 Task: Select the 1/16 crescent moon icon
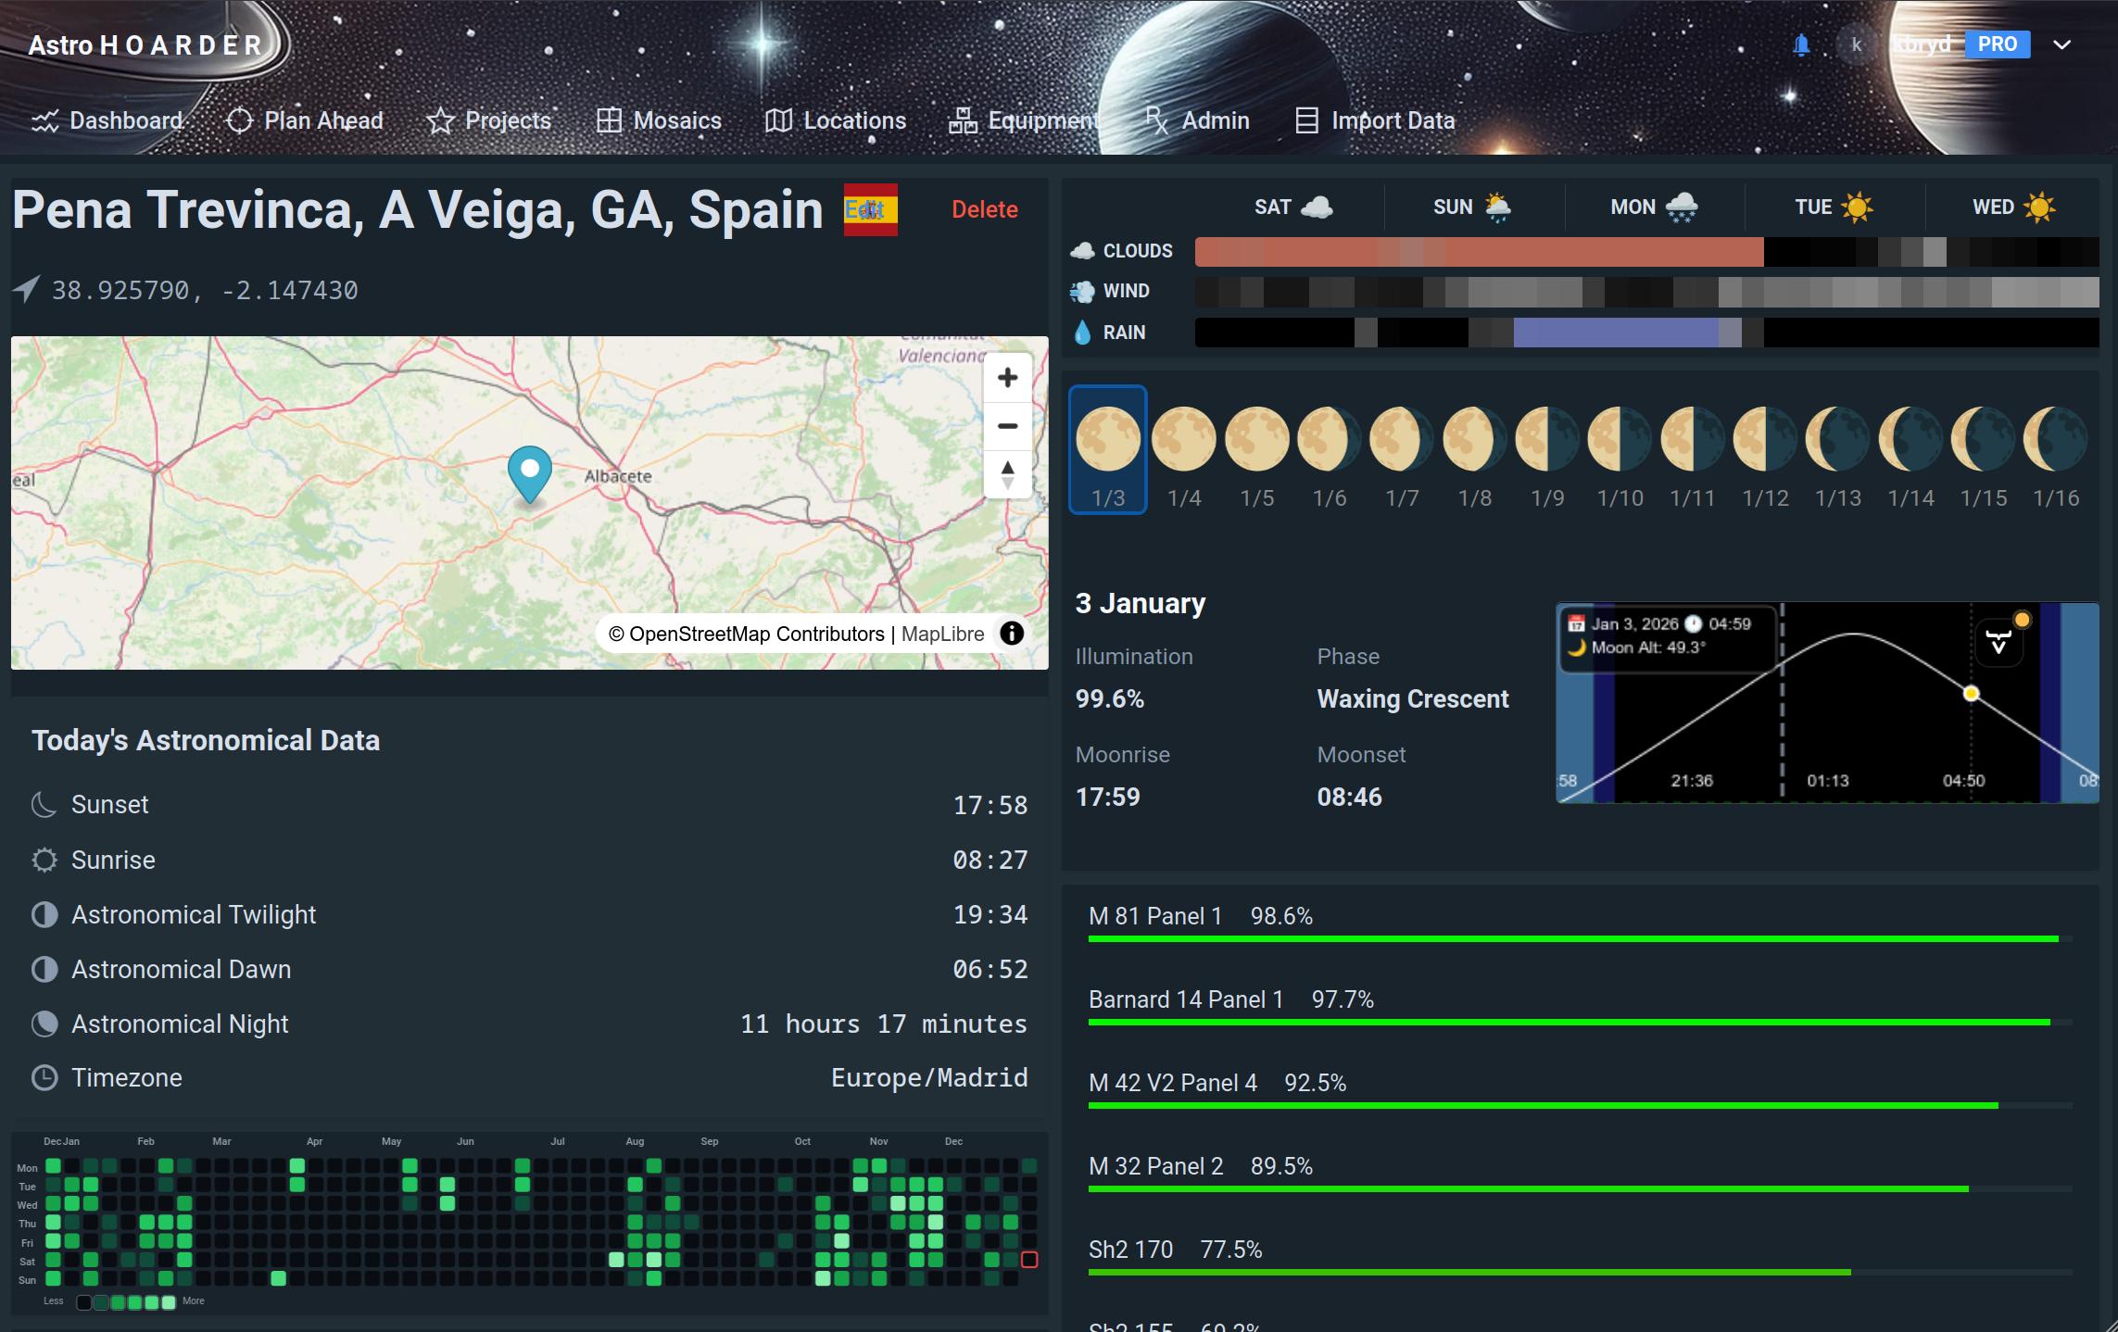[x=2055, y=439]
